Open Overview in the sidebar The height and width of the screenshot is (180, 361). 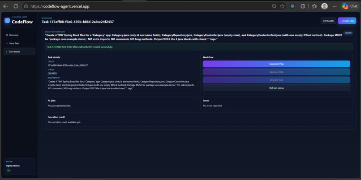[x=19, y=35]
